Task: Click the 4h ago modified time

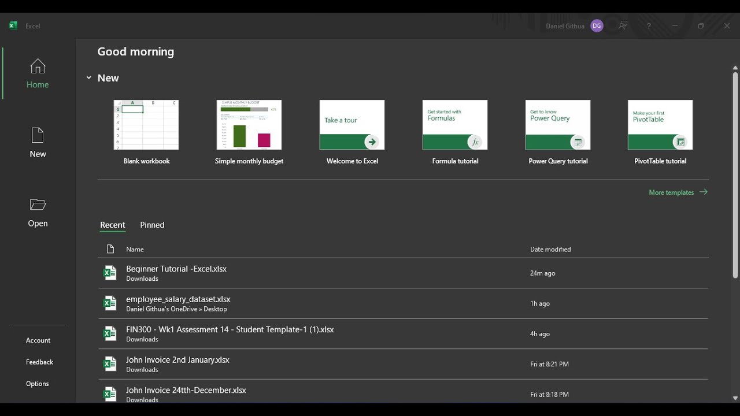Action: tap(540, 334)
